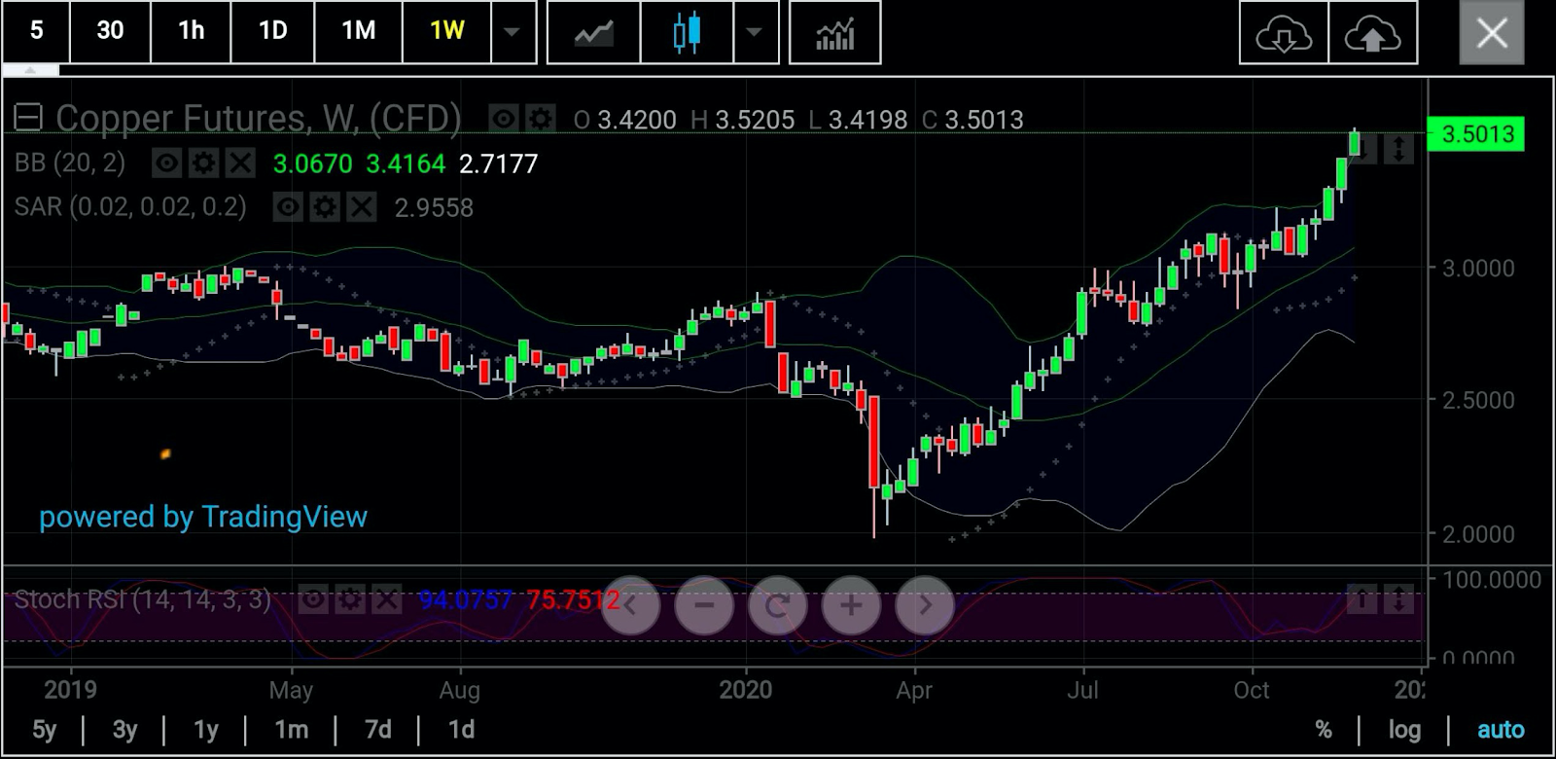Image resolution: width=1556 pixels, height=759 pixels.
Task: Select the 30-minute interval button
Action: 110,31
